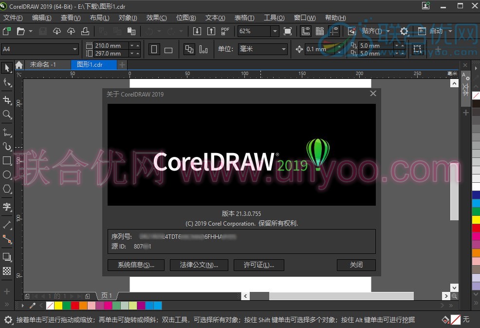Click the 关闭 button
Image resolution: width=480 pixels, height=328 pixels.
coord(356,265)
